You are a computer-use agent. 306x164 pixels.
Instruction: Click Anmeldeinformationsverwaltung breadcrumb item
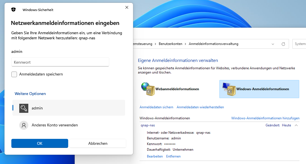(213, 44)
